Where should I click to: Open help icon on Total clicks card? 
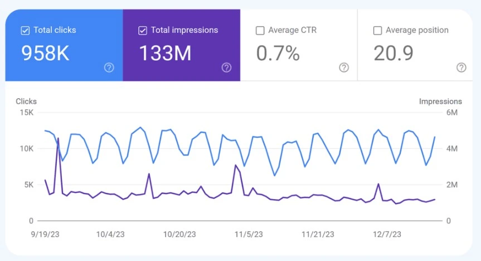click(x=109, y=67)
